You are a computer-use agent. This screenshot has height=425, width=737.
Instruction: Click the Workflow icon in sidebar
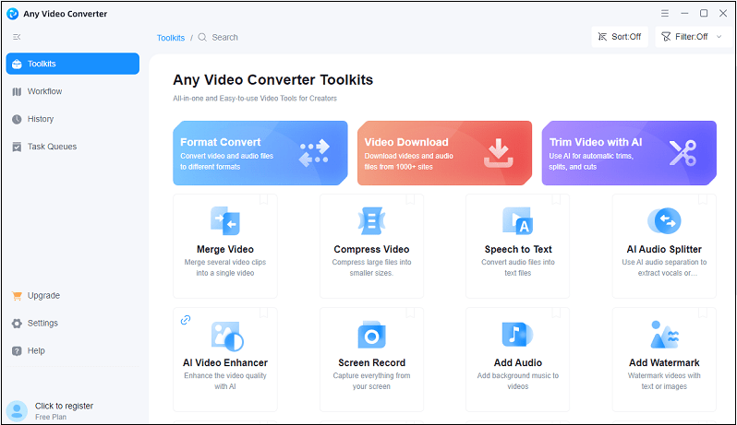tap(17, 91)
